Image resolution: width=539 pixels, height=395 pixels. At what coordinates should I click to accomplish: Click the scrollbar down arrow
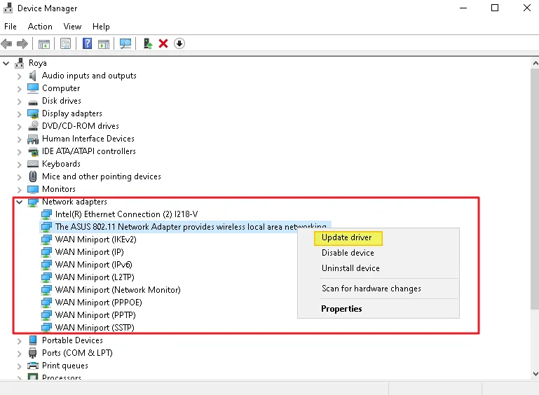pyautogui.click(x=535, y=374)
